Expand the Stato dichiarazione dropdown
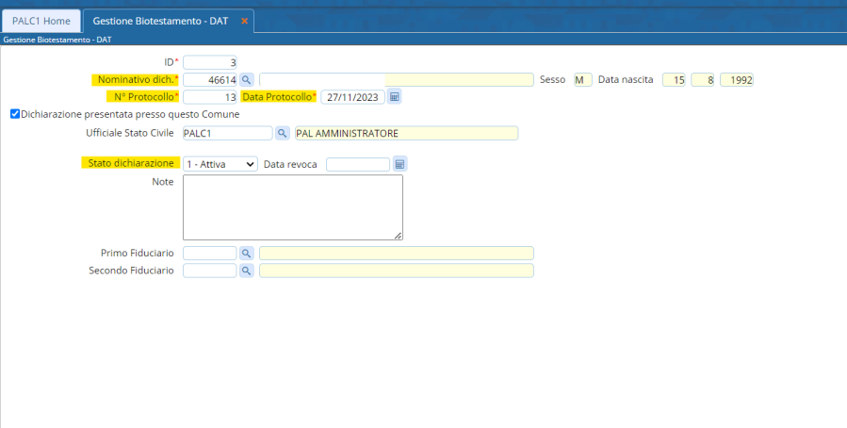847x428 pixels. coord(220,164)
